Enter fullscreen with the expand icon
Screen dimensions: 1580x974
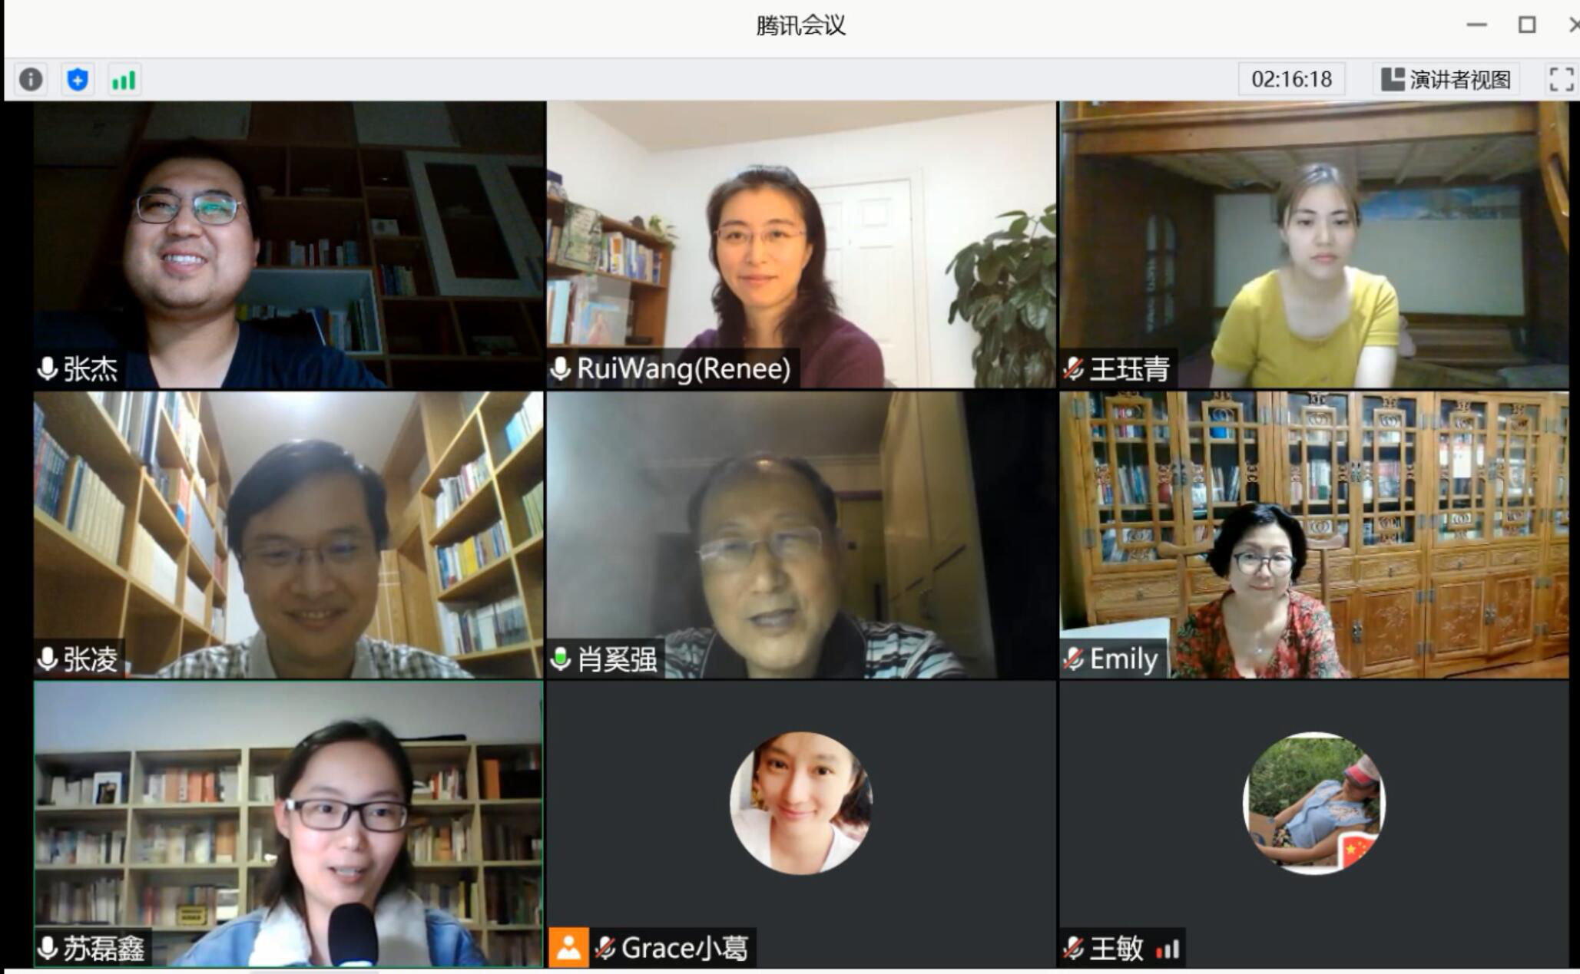click(x=1561, y=79)
